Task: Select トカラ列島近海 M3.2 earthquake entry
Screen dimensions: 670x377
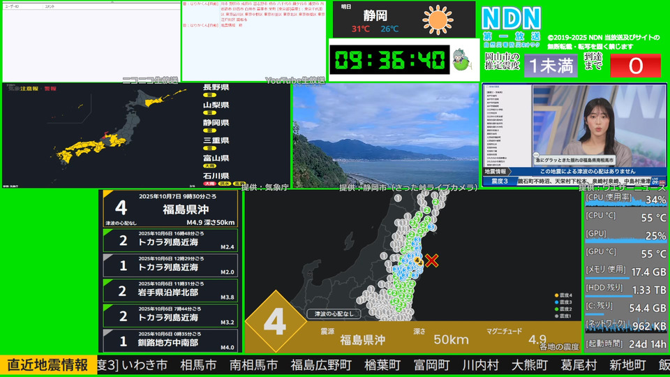Action: pos(170,316)
